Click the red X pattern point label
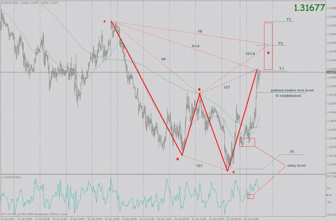 pos(105,21)
